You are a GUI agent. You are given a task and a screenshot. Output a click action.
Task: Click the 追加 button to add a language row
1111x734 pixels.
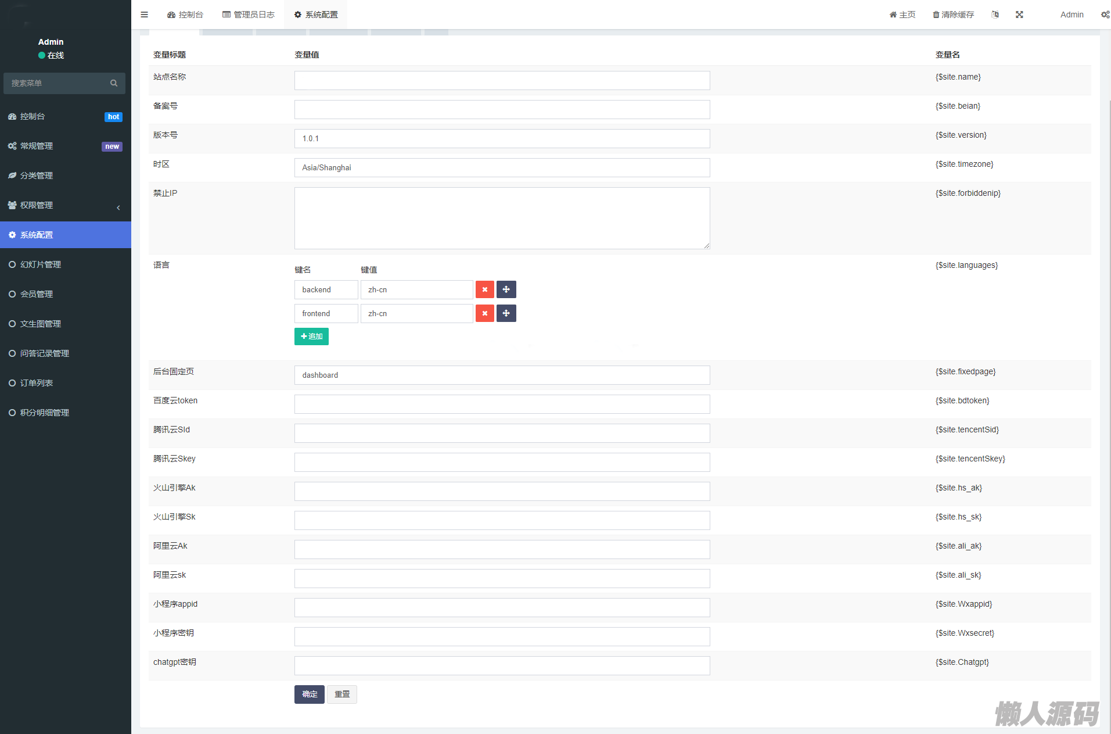click(x=311, y=336)
